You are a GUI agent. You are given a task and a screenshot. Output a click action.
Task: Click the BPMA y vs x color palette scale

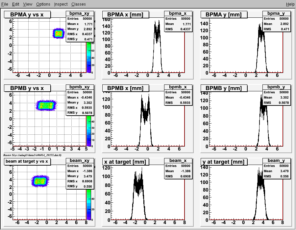[x=89, y=57]
